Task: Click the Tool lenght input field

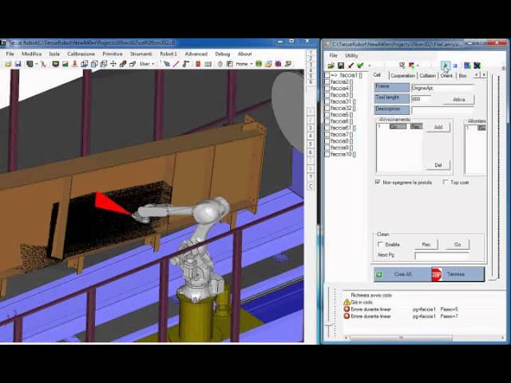Action: [422, 99]
